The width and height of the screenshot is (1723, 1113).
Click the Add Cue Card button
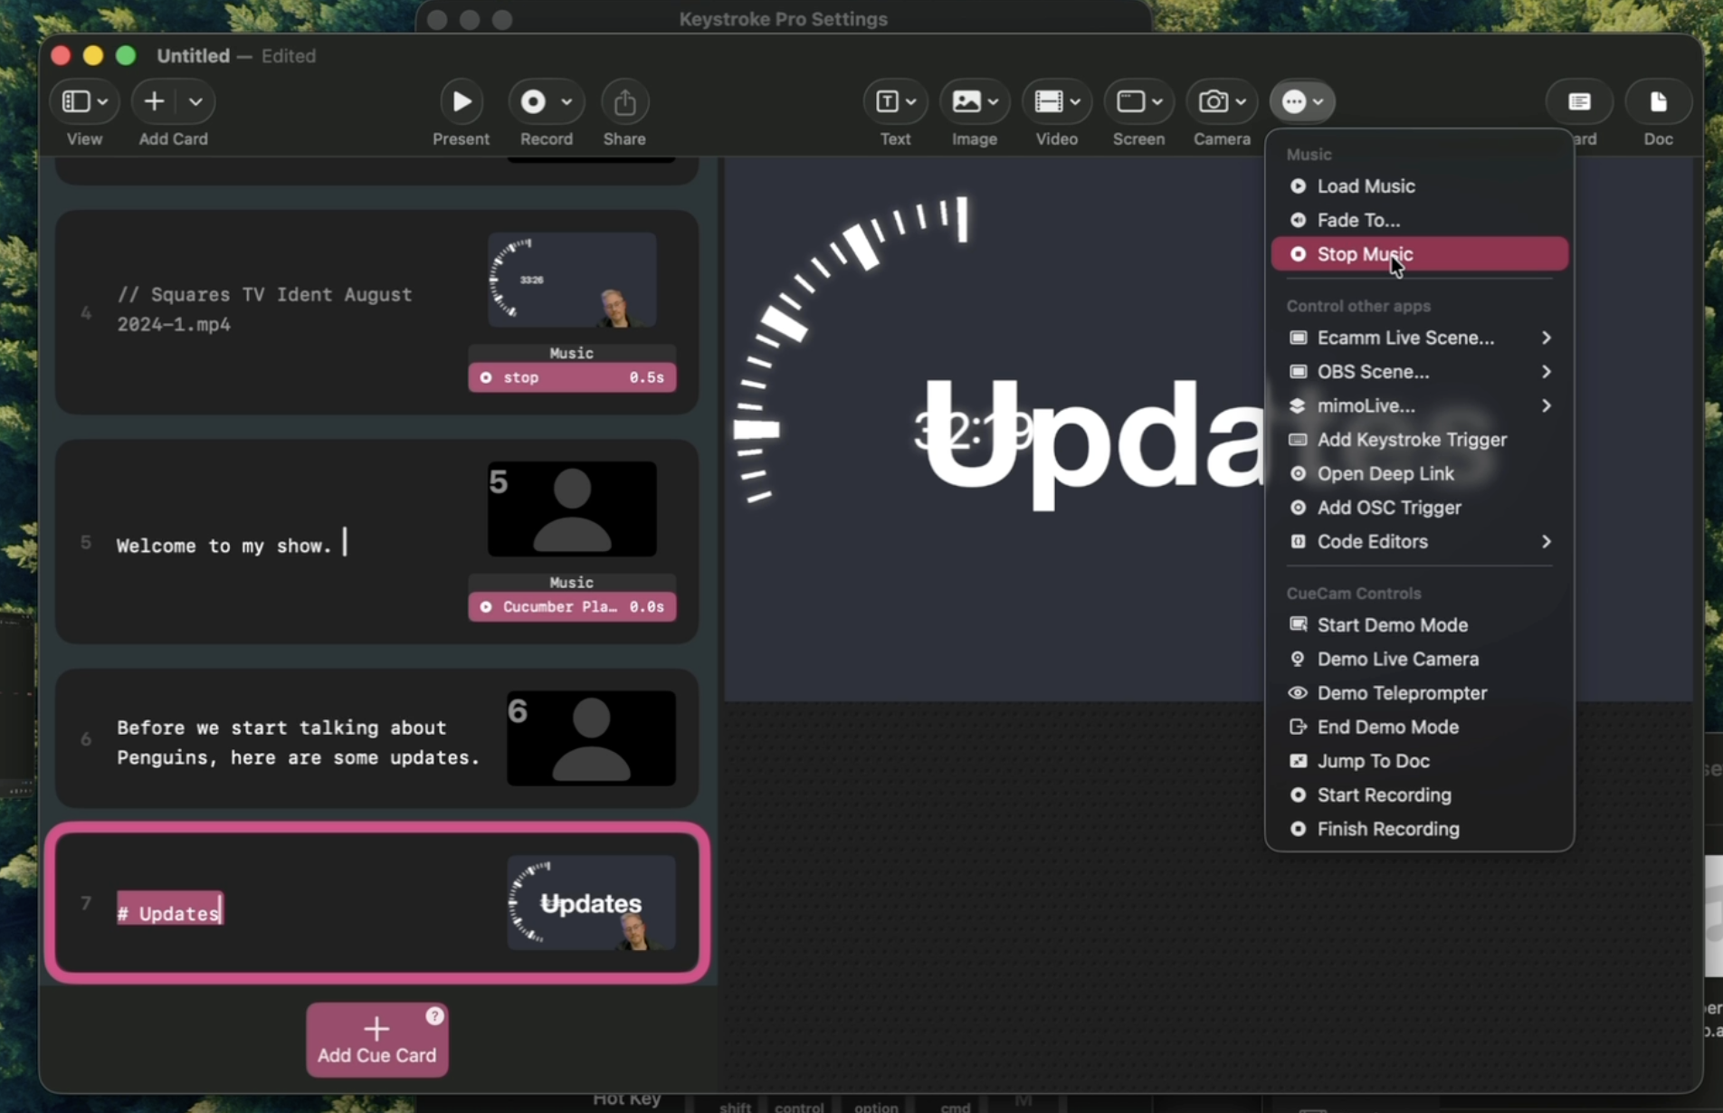coord(376,1040)
